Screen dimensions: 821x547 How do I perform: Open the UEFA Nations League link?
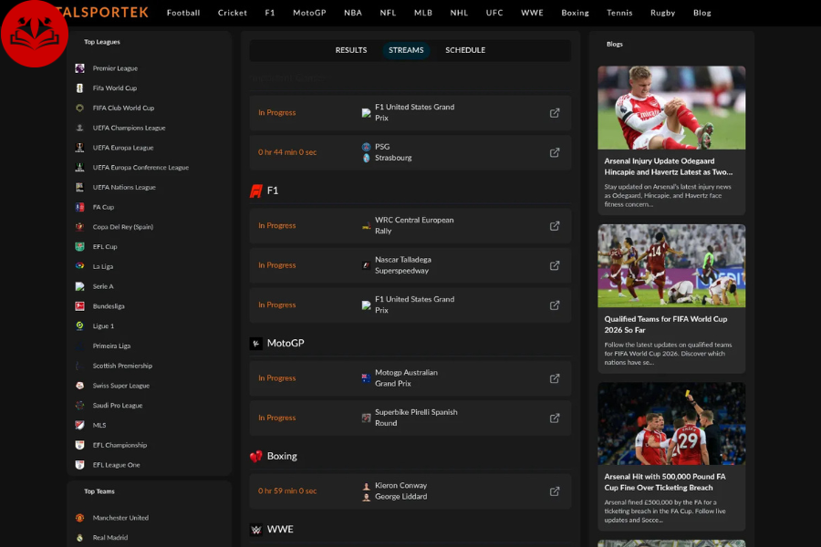pyautogui.click(x=124, y=188)
